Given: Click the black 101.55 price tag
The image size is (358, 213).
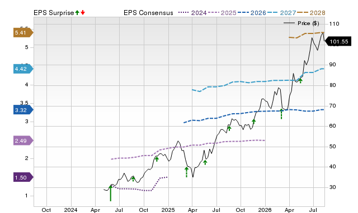Looking at the screenshot, I should [x=338, y=42].
